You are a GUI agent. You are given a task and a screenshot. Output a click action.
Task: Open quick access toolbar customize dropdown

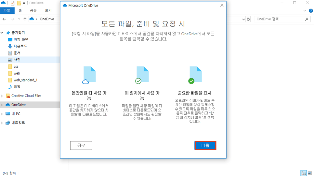(24, 3)
